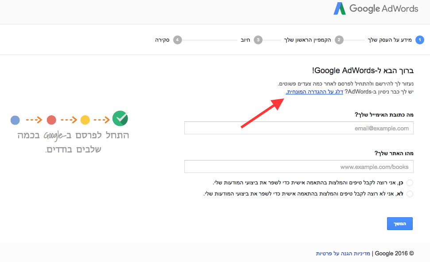Select step 1 circle מידע על העסק שלך

[419, 40]
